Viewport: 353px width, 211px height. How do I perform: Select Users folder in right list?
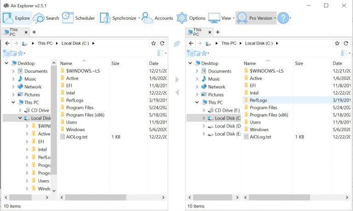pos(255,122)
